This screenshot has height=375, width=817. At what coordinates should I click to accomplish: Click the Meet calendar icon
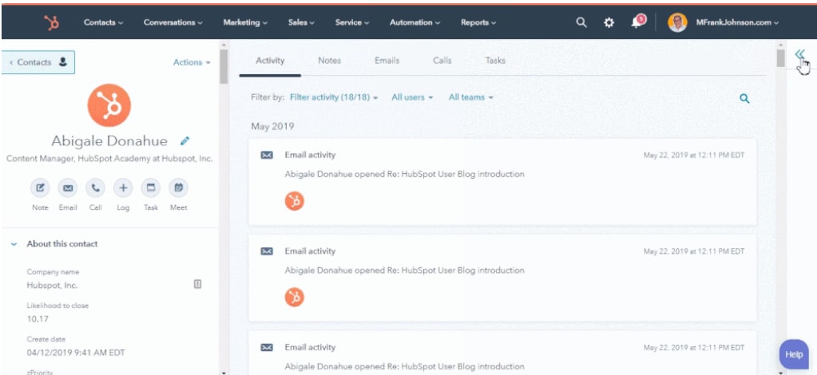tap(178, 188)
